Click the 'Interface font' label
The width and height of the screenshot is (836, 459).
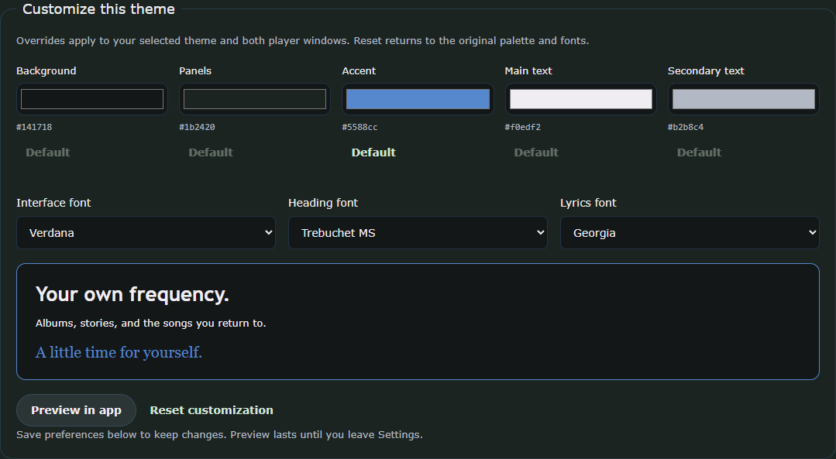coord(53,203)
